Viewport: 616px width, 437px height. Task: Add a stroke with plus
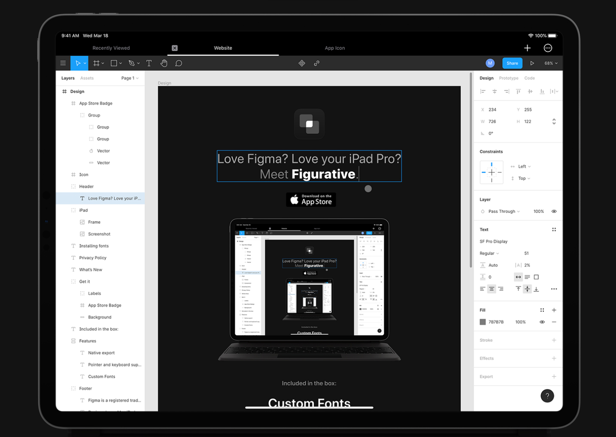point(554,340)
